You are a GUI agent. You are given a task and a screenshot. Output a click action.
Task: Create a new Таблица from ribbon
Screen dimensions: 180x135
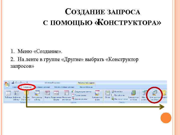coord(8,94)
